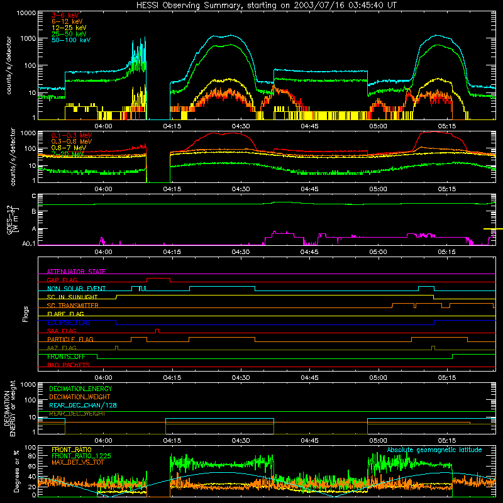Click the DECIMATION ENERGY or weight axis label
Image resolution: width=503 pixels, height=503 pixels.
[x=9, y=408]
